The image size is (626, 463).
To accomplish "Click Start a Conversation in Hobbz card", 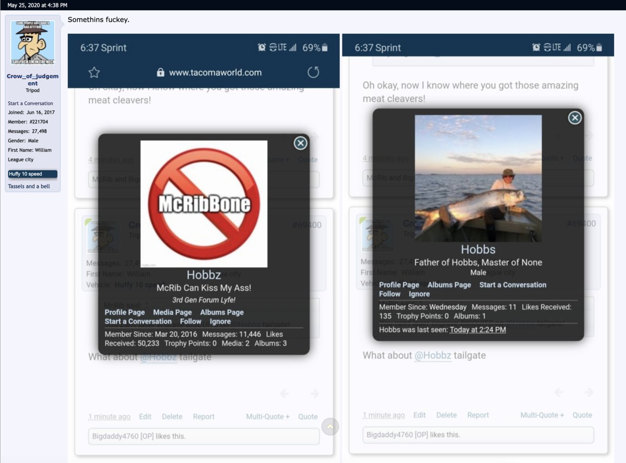I will [x=138, y=322].
